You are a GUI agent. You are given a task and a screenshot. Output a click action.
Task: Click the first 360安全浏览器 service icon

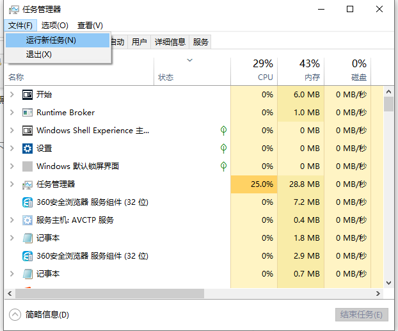point(28,202)
